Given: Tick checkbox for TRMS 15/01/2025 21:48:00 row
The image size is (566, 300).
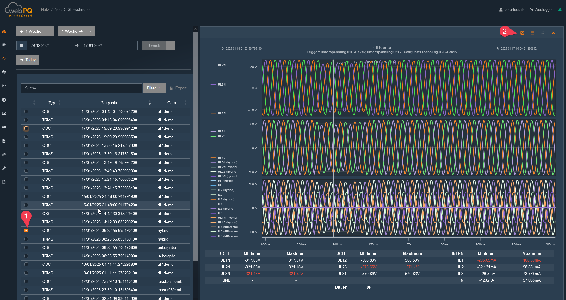Looking at the screenshot, I should [26, 205].
